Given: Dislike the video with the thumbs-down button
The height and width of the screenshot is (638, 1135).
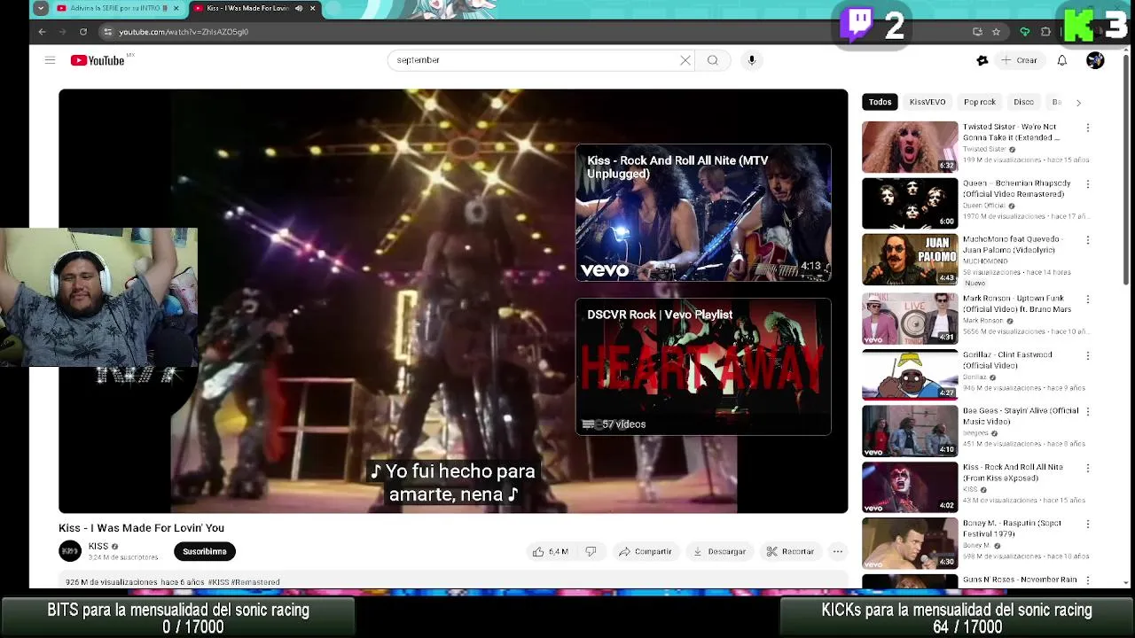Looking at the screenshot, I should (x=591, y=551).
